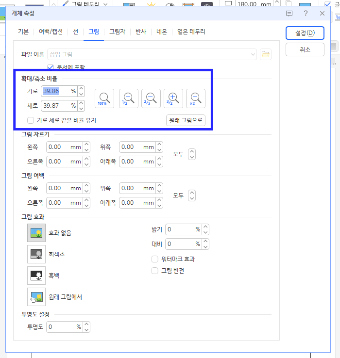This screenshot has width=340, height=358.
Task: Adjust 그림 자르기 모두 stepper
Action: click(x=192, y=154)
